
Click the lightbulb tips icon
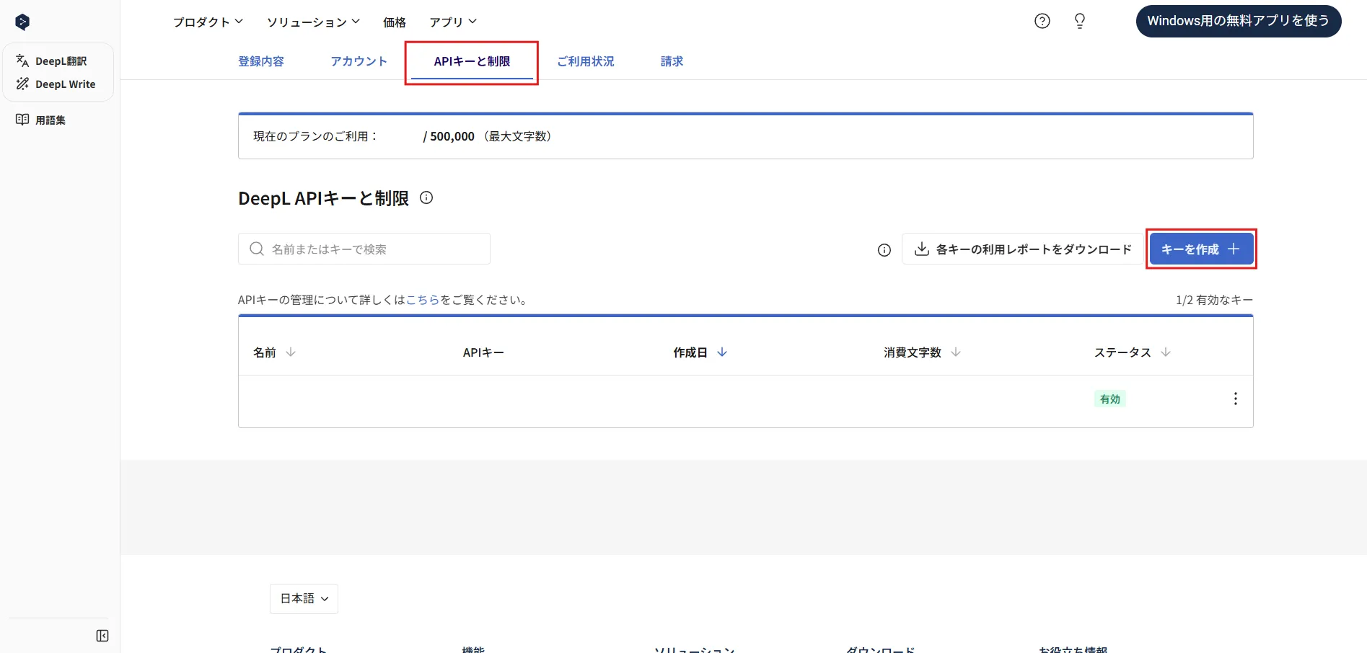pos(1080,21)
